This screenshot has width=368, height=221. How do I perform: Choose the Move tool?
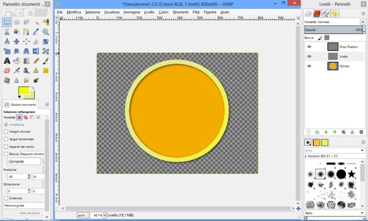click(16, 42)
